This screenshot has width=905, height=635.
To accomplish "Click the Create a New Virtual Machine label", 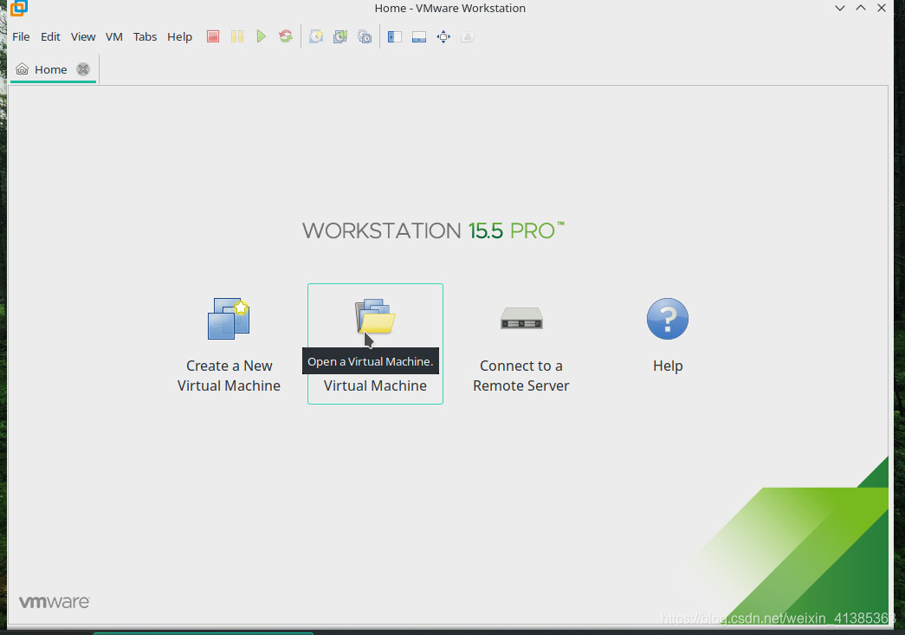I will [x=229, y=376].
